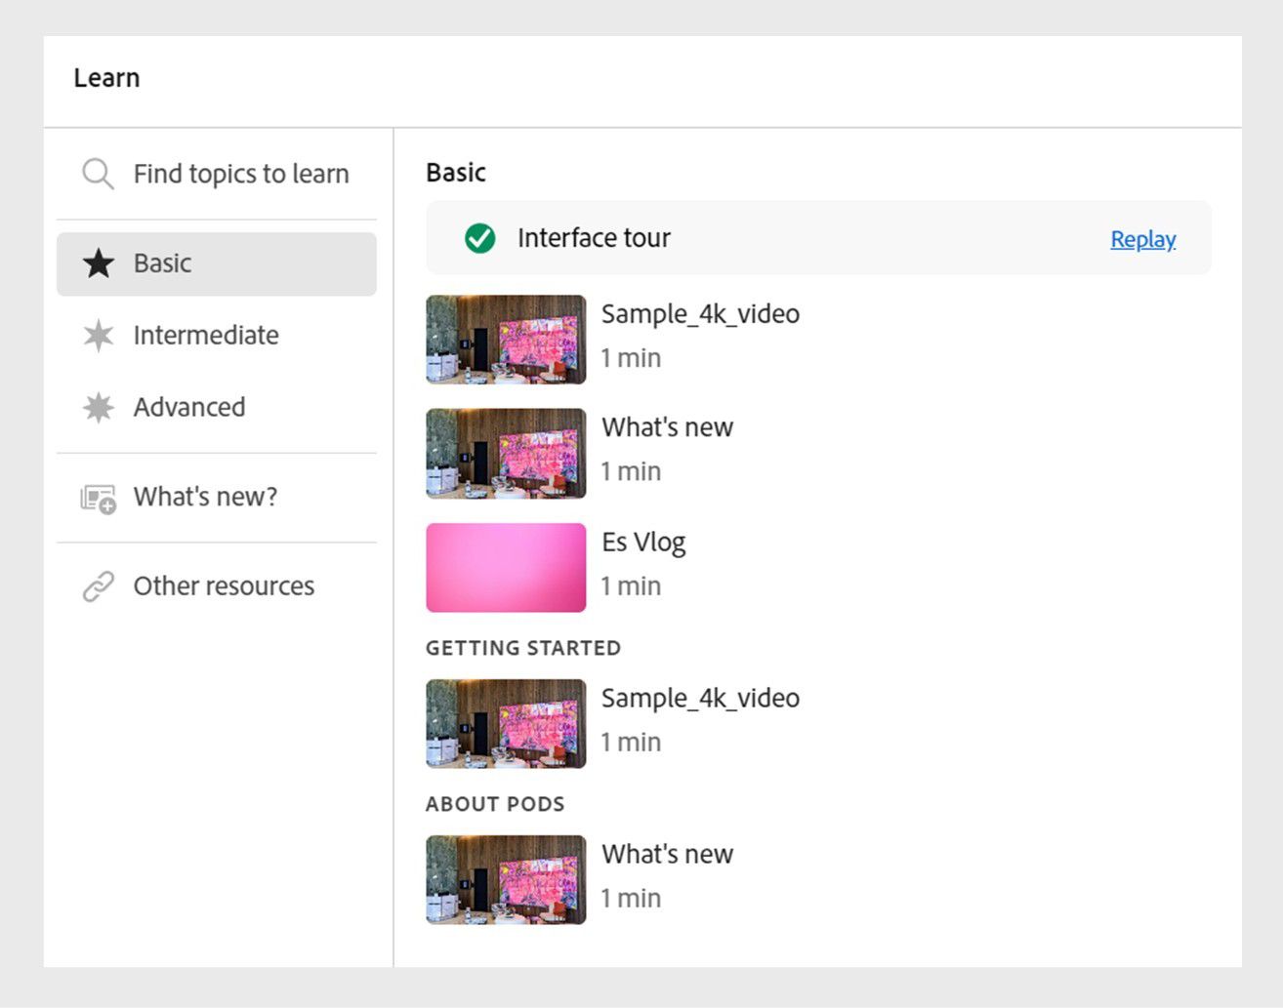Open the Sample_4k_video tutorial thumbnail

[506, 340]
